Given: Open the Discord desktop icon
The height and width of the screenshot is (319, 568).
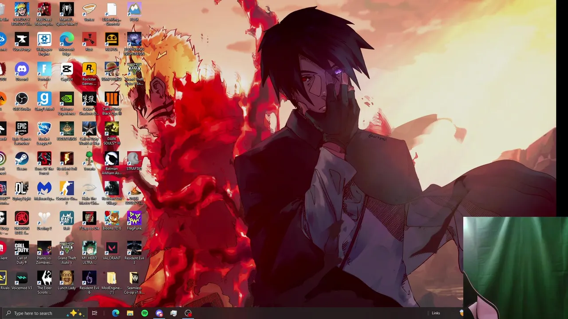Looking at the screenshot, I should pyautogui.click(x=21, y=72).
